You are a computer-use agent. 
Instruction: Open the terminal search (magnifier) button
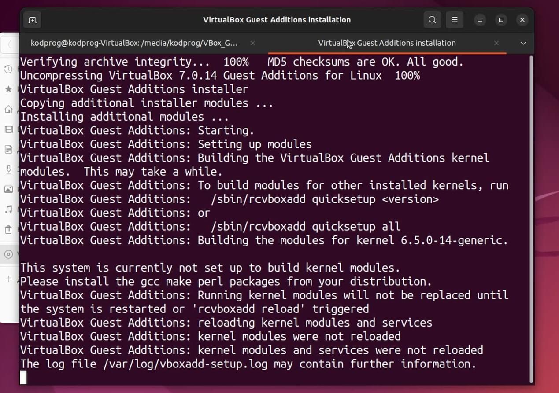pyautogui.click(x=433, y=20)
